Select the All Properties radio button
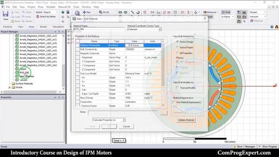The image size is (279, 157). (177, 53)
